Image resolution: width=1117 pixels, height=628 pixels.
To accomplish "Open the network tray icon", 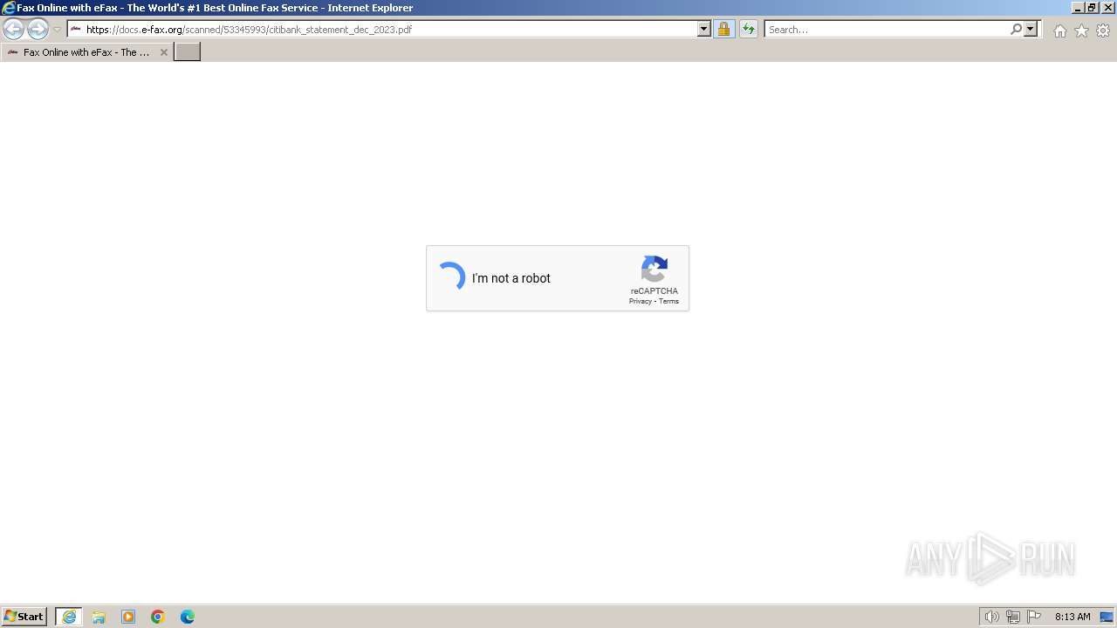I will (1013, 617).
